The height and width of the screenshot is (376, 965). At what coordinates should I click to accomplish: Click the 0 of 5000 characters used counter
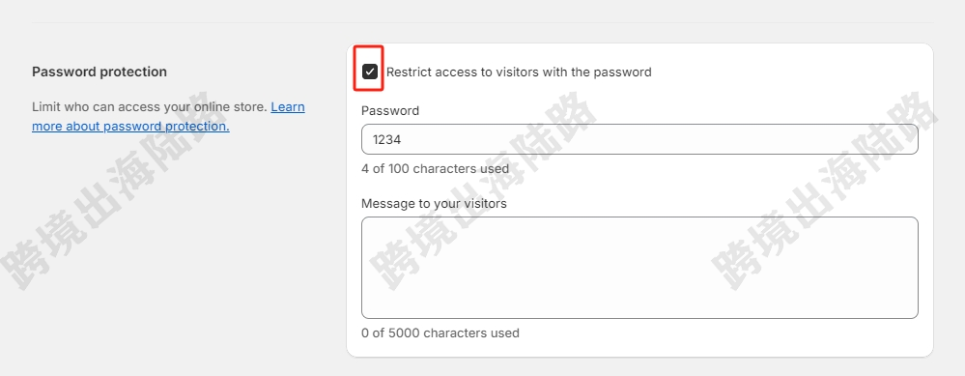point(440,333)
